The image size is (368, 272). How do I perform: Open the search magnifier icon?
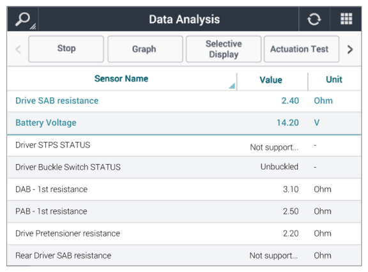[x=23, y=19]
